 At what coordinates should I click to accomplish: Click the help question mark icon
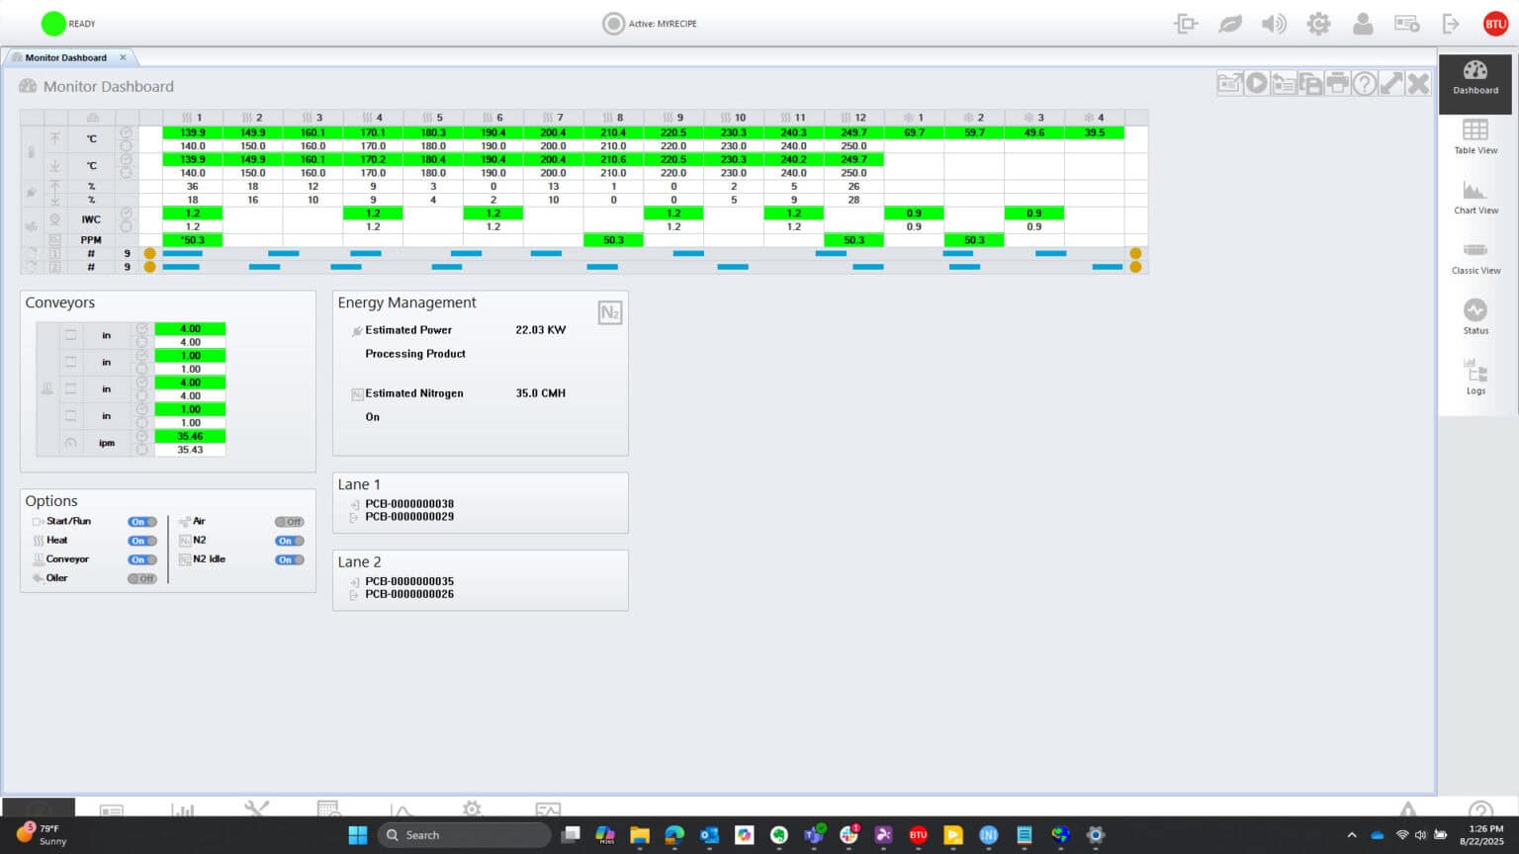coord(1364,84)
